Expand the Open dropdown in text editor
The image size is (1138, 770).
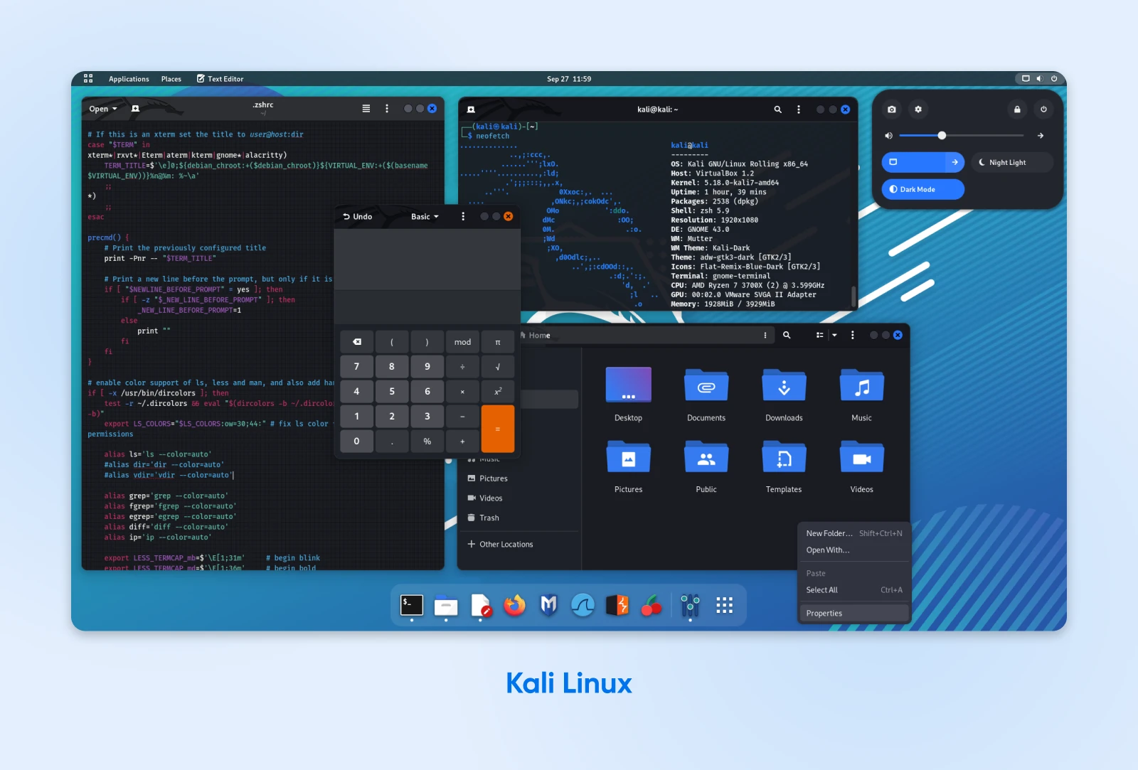pos(103,109)
